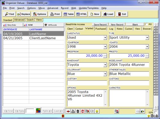Click the printer icon below the form
The height and width of the screenshot is (119, 160).
pyautogui.click(x=73, y=111)
